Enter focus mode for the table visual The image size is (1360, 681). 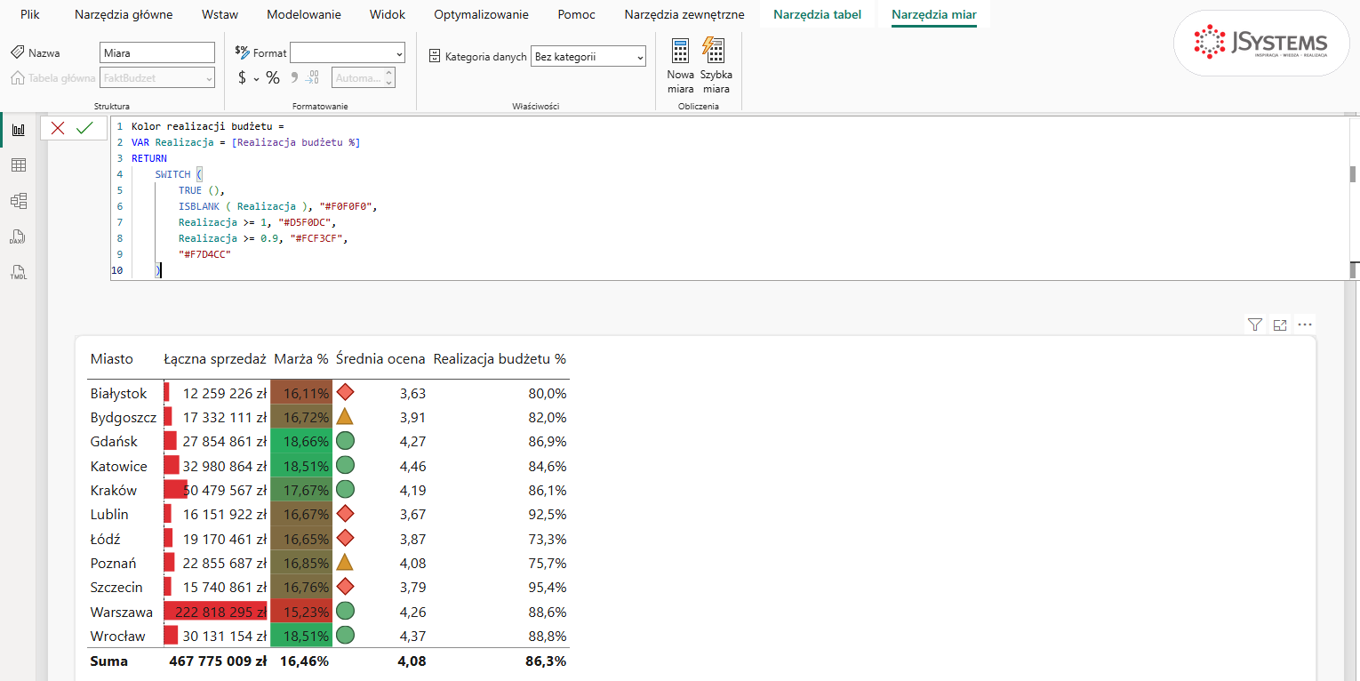coord(1280,324)
